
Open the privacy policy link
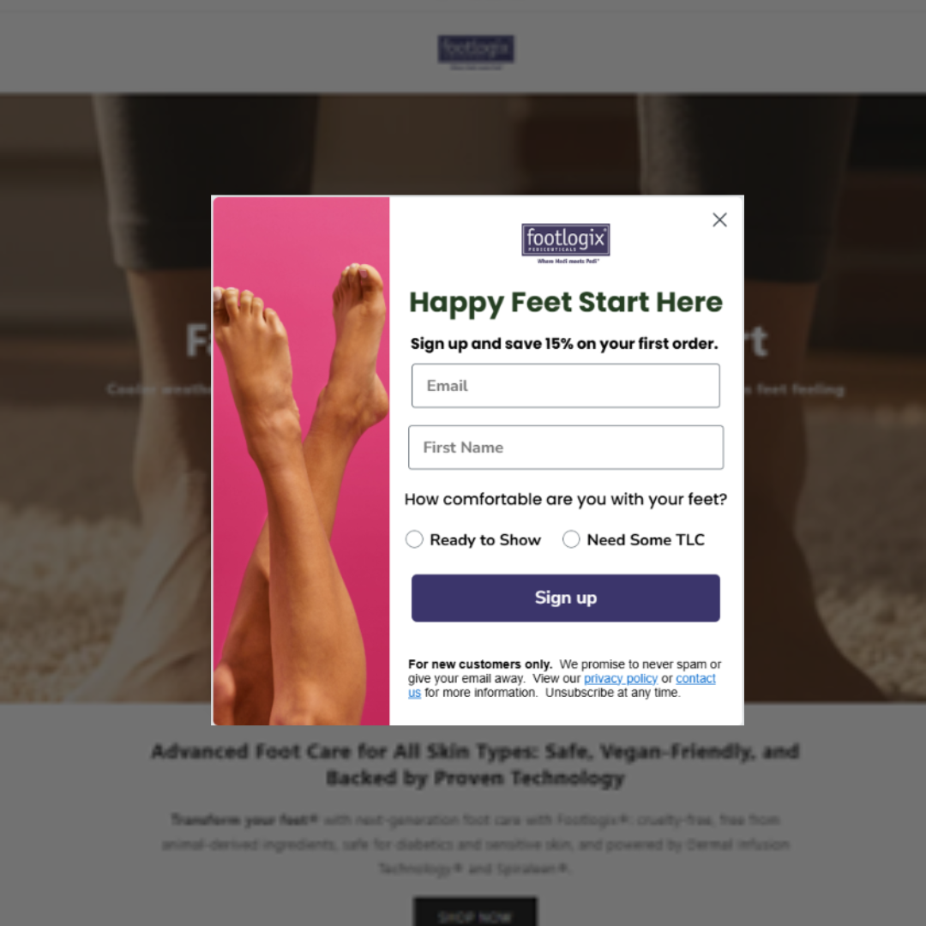620,678
